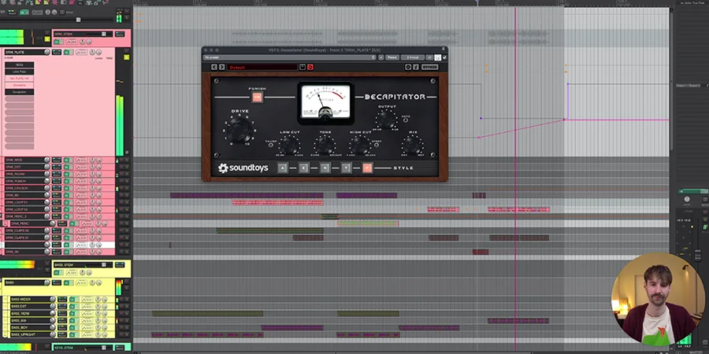The image size is (709, 354).
Task: Select the DRM_CLAPS 01 track name
Action: pos(17,238)
